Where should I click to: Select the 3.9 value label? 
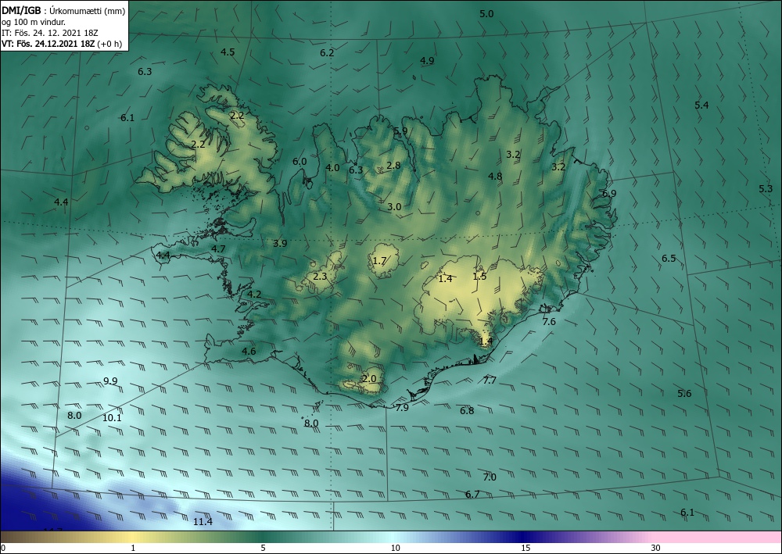[x=280, y=244]
